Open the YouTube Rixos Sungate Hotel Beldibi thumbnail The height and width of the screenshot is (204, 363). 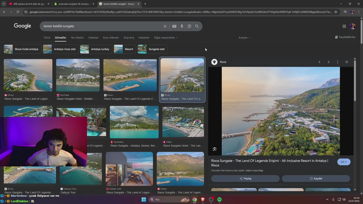pyautogui.click(x=78, y=75)
